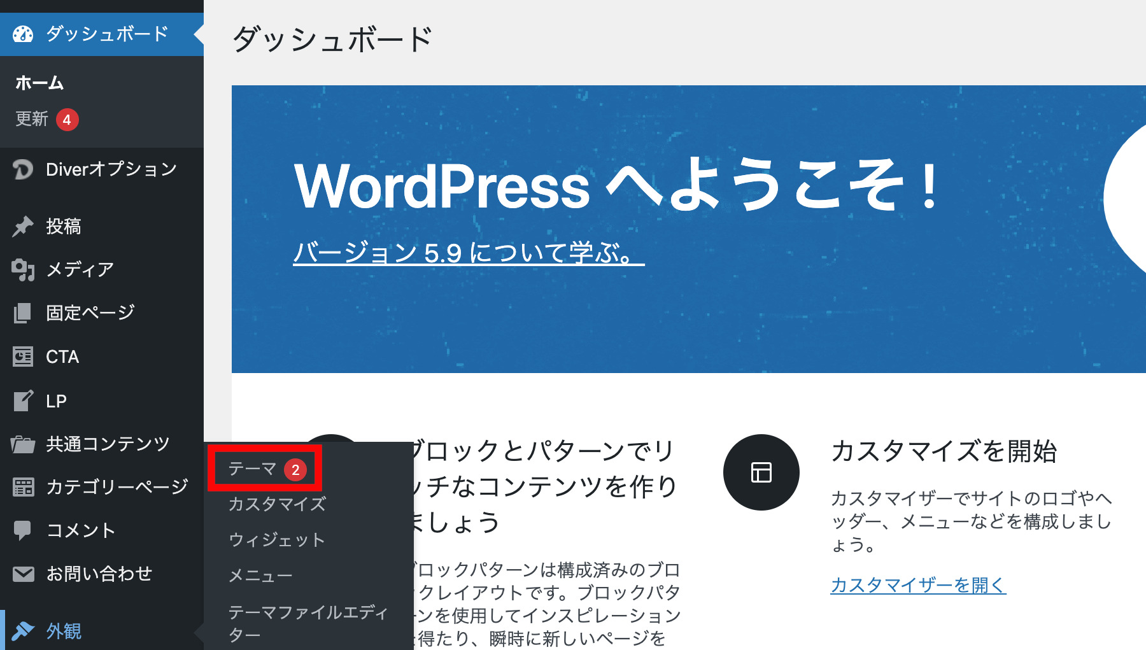Screen dimensions: 1146x650
Task: Click the envelope icon beside お問い合わせ
Action: [x=23, y=574]
